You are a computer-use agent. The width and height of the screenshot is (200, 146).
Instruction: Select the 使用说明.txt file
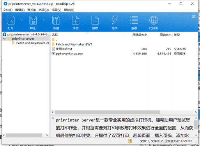point(64,49)
